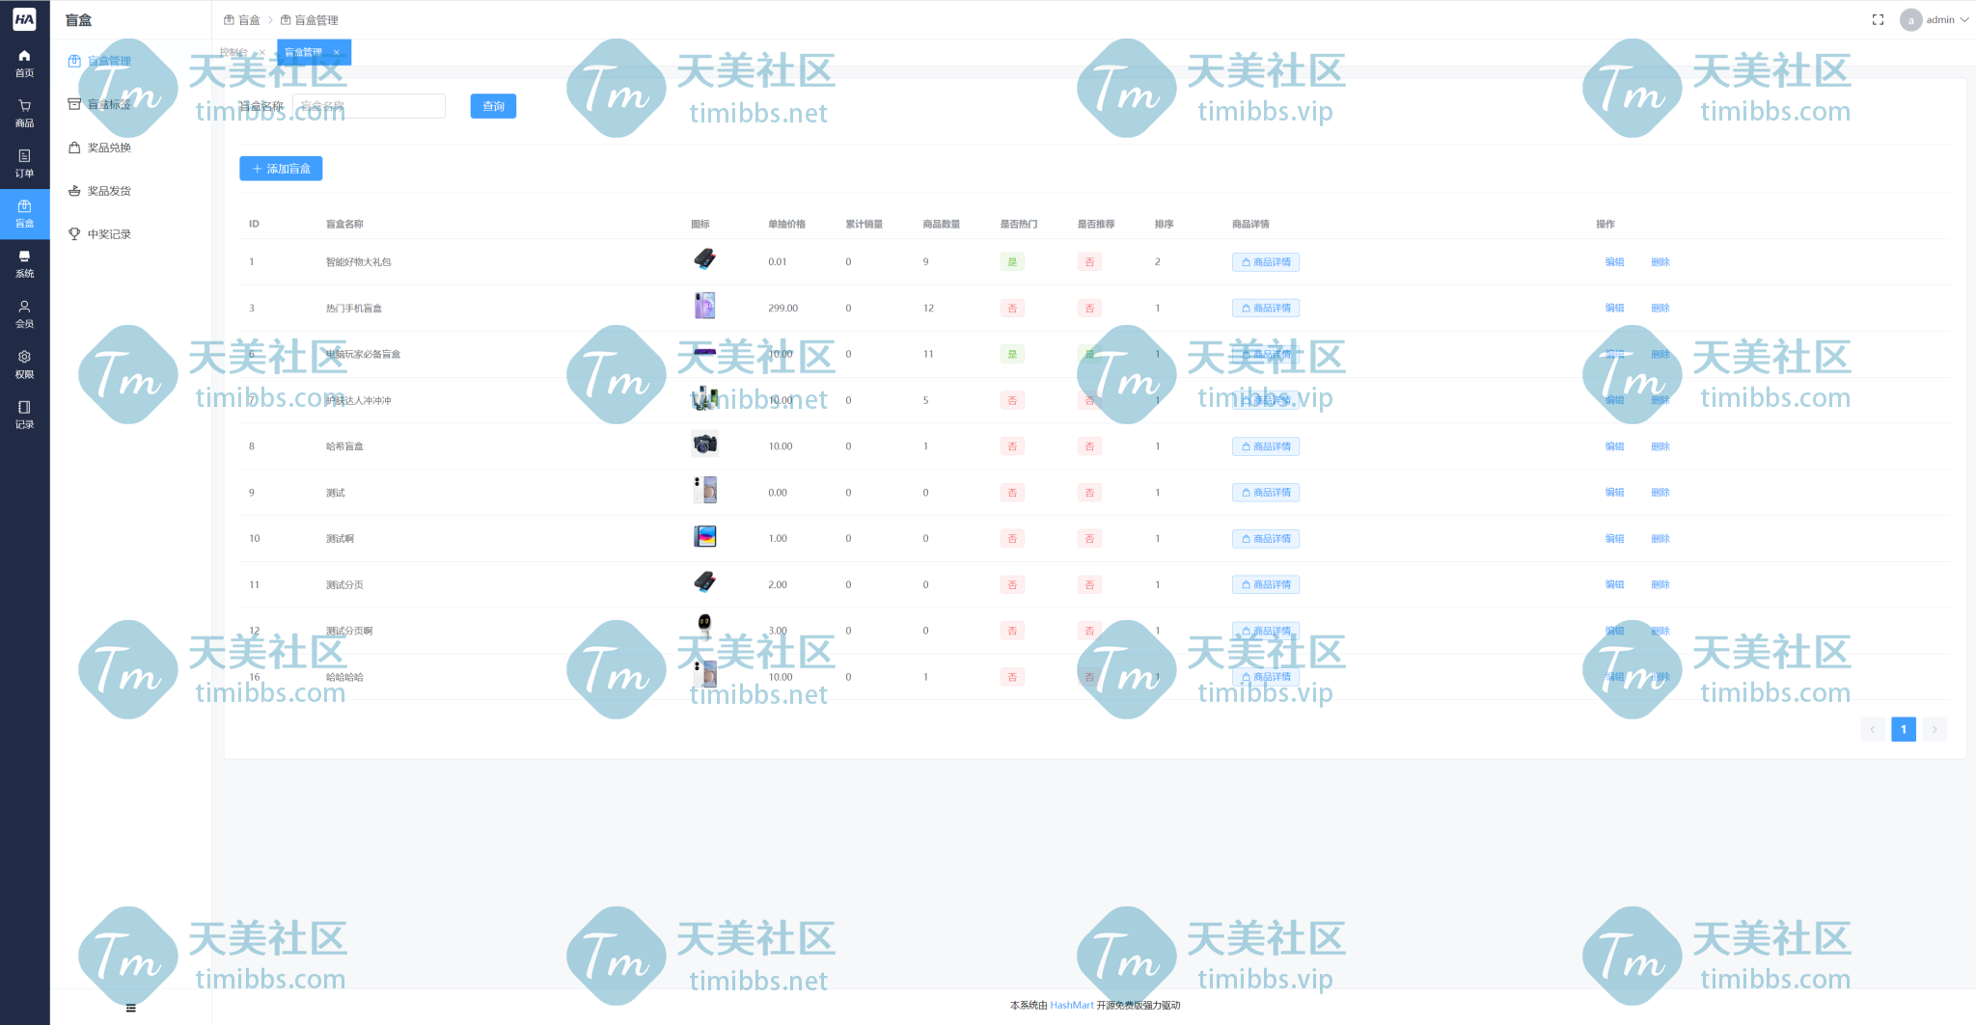The width and height of the screenshot is (1976, 1025).
Task: Select page 1 in pagination
Action: click(x=1904, y=729)
